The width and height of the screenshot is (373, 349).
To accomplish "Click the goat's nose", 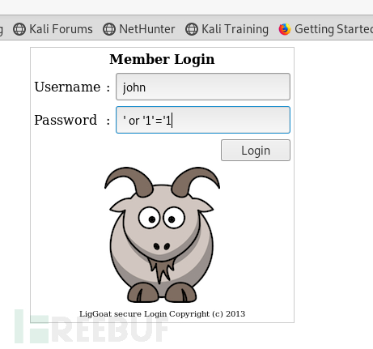I will 162,246.
